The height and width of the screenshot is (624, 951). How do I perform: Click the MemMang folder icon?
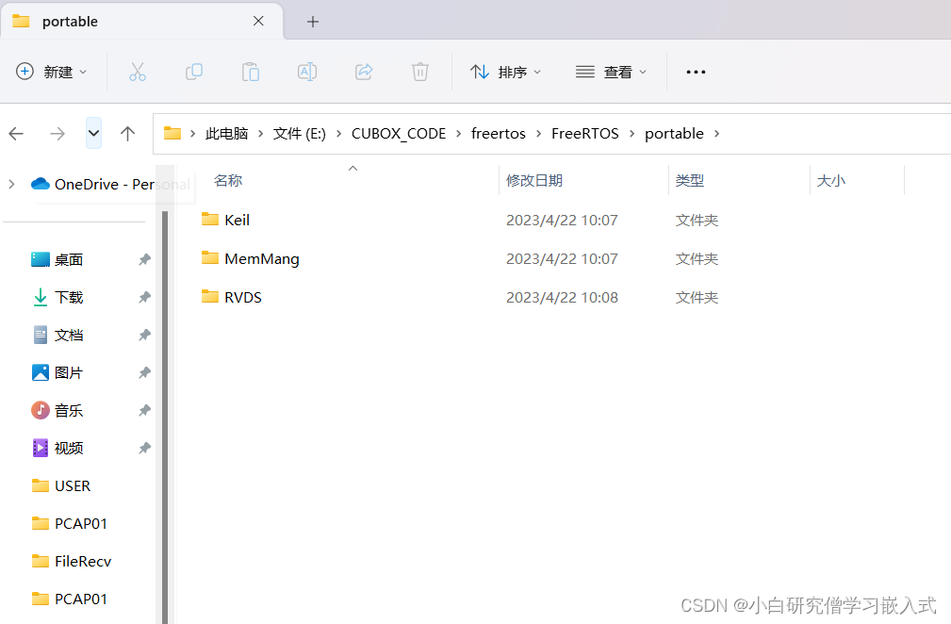coord(210,257)
